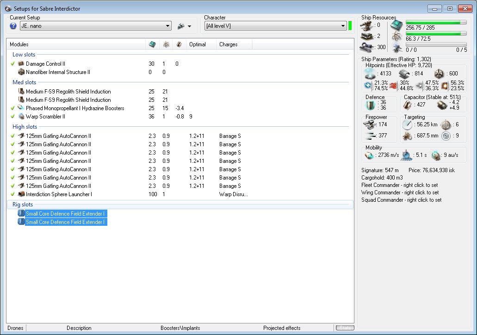477x335 pixels.
Task: Toggle the Phased Monopropellant Hydrazine Boosters checkmark
Action: (x=13, y=108)
